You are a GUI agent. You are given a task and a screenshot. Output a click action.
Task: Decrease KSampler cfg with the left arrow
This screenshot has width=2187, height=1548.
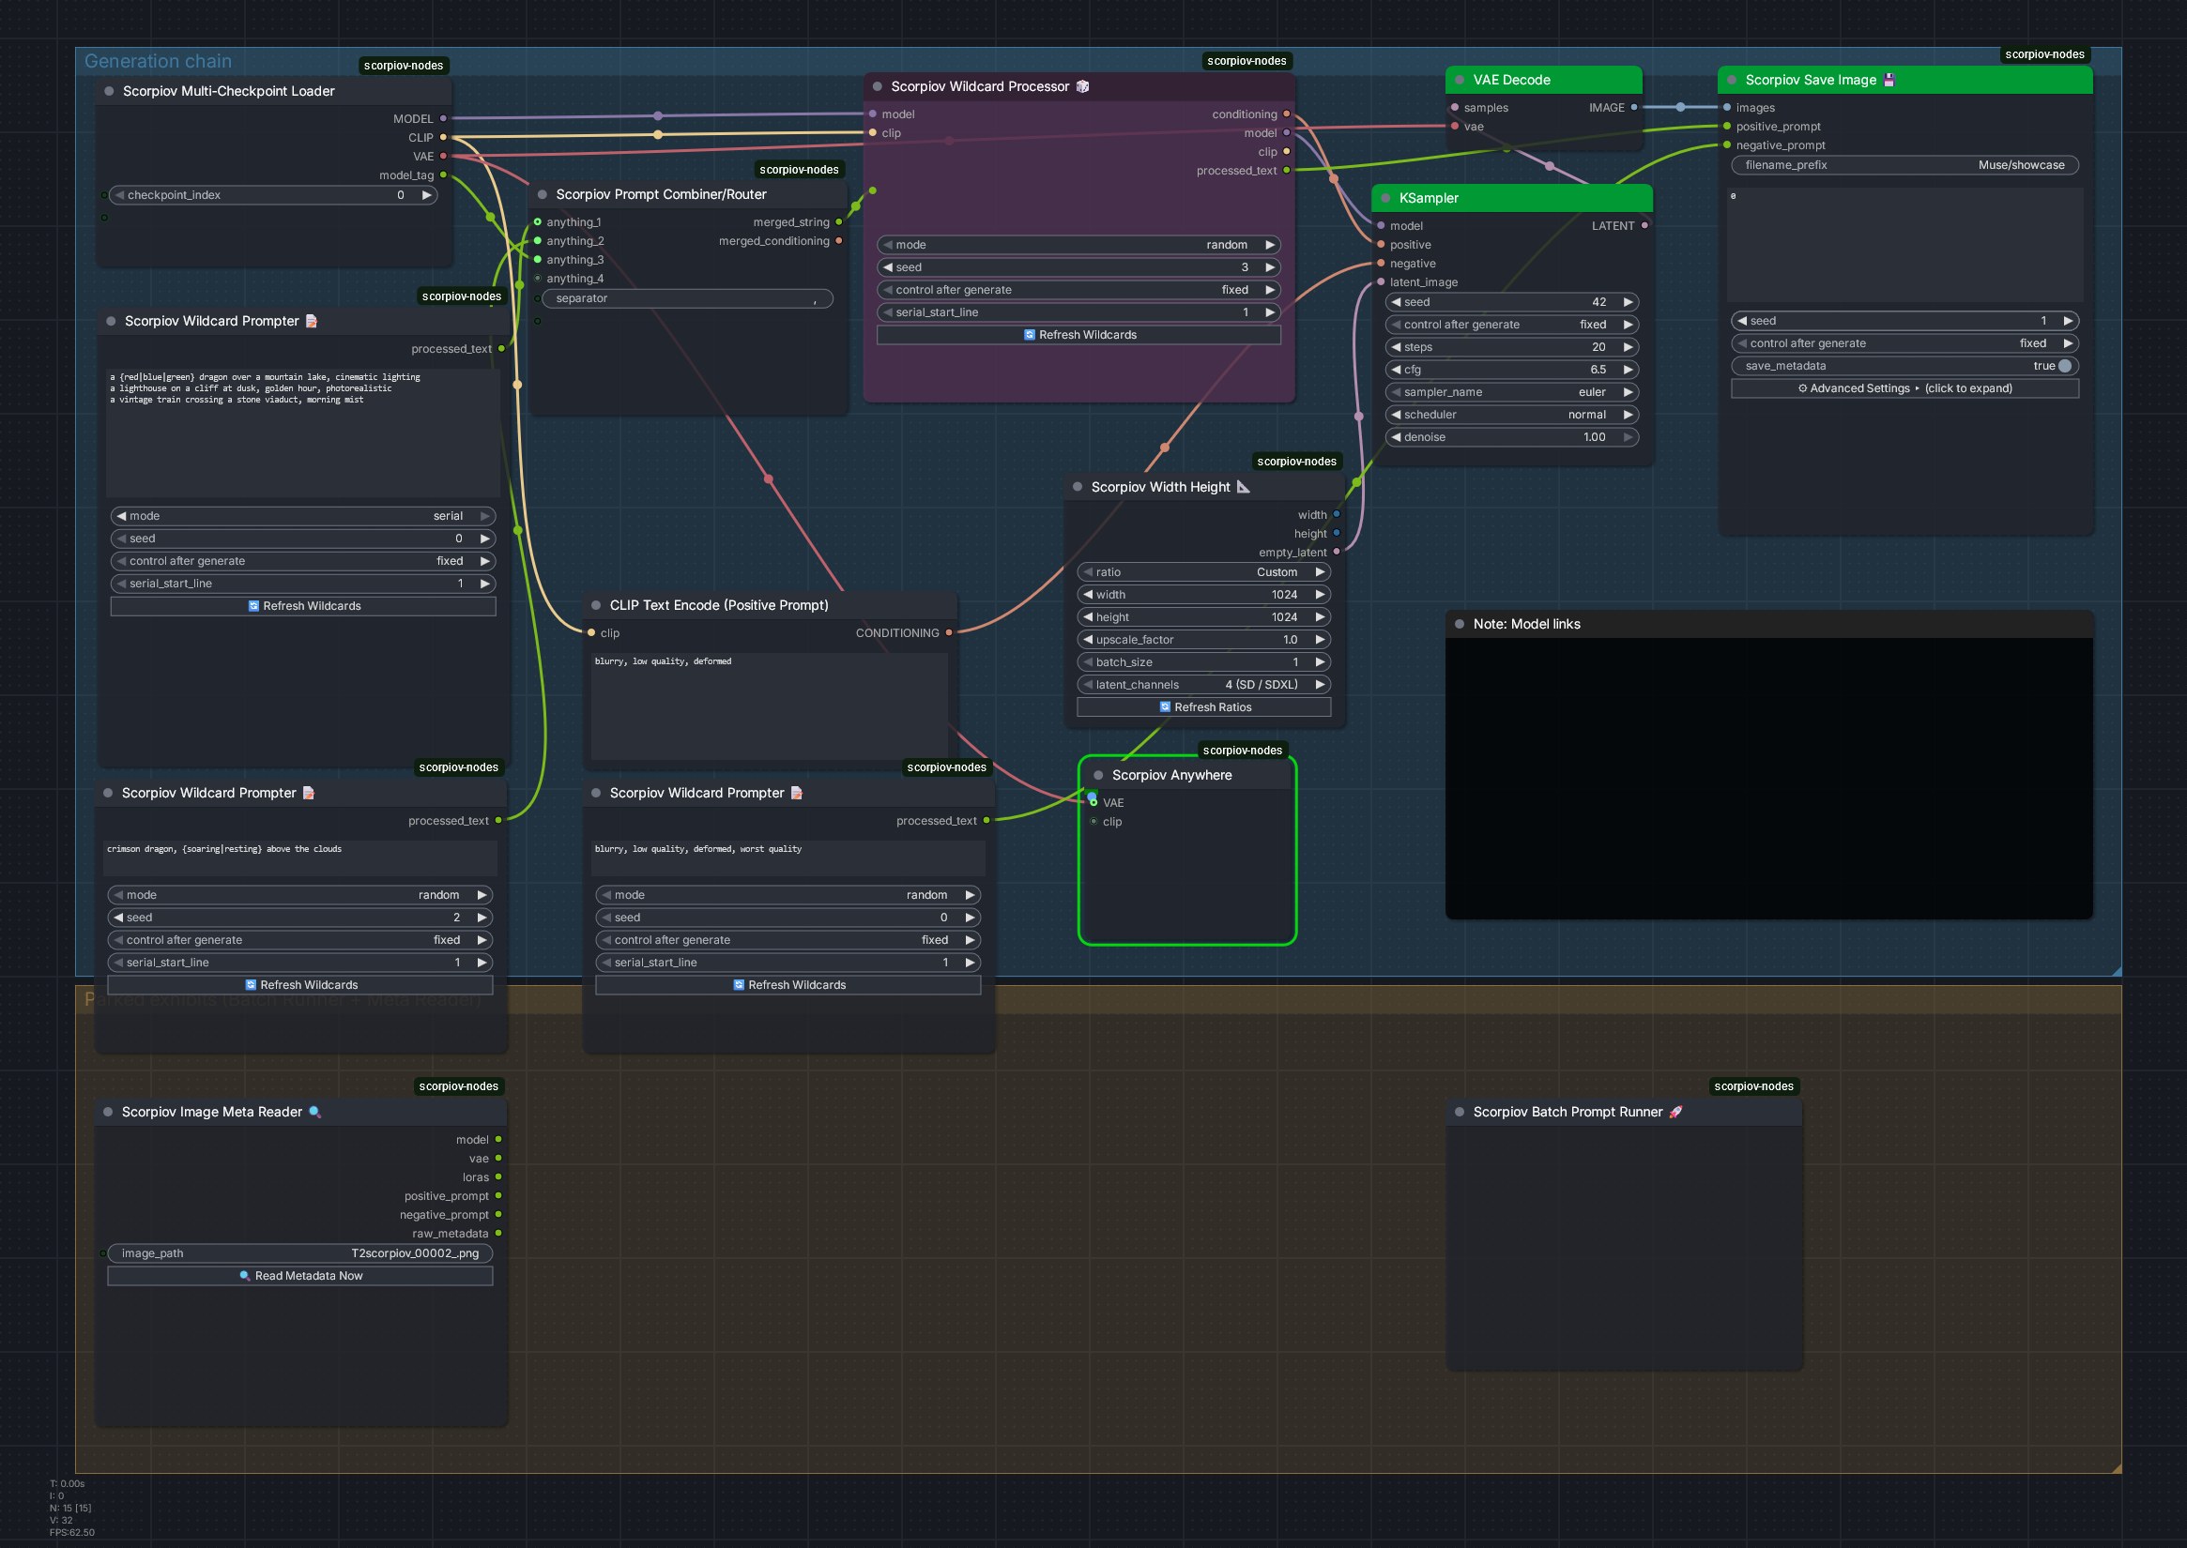pyautogui.click(x=1397, y=370)
